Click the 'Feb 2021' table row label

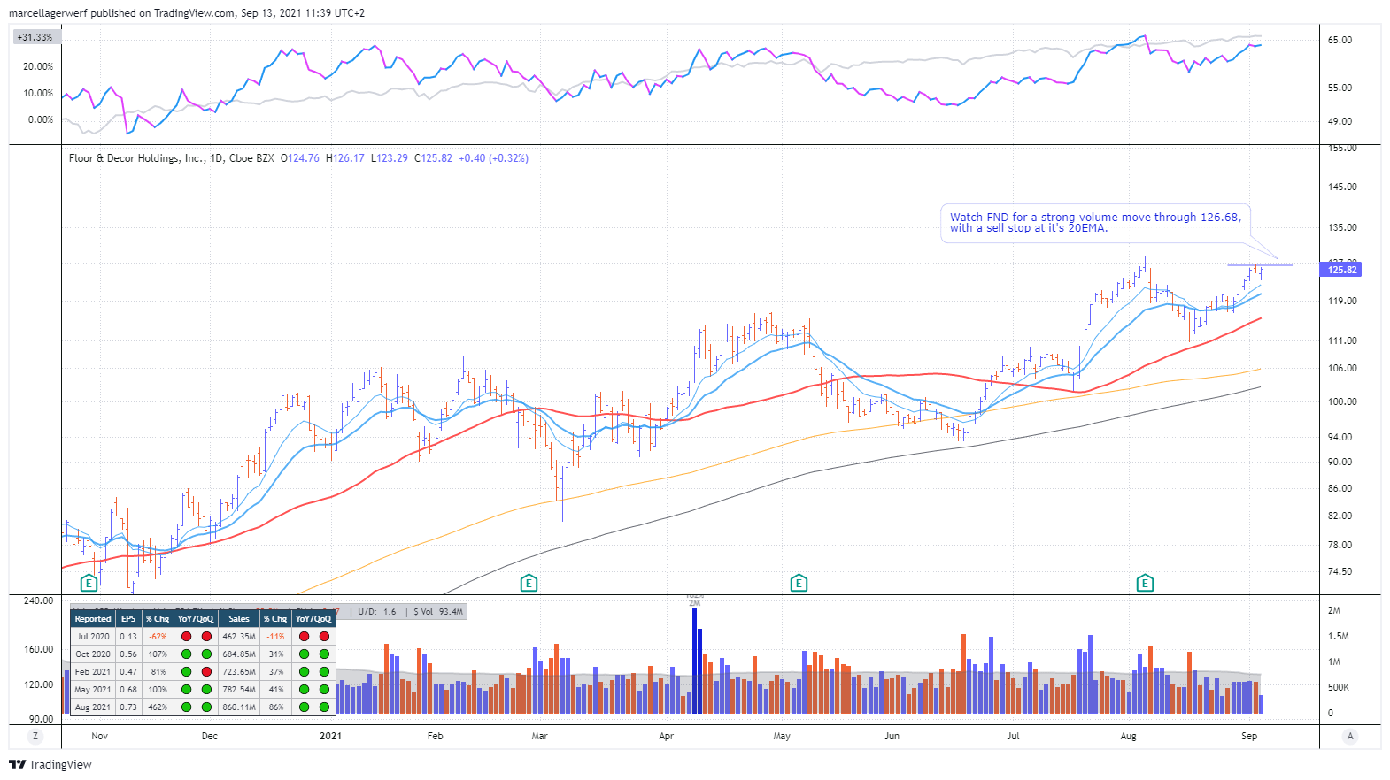point(93,671)
